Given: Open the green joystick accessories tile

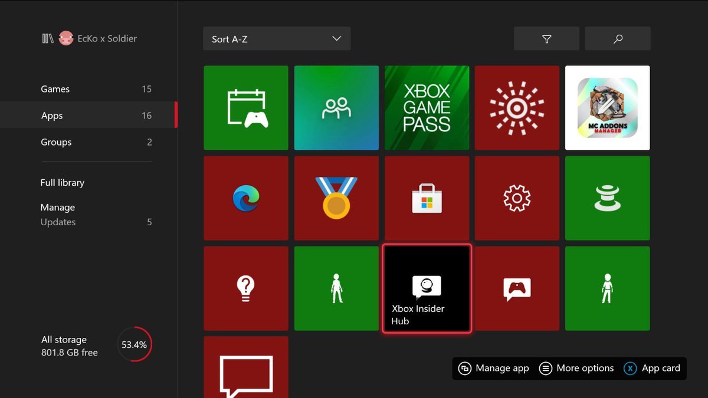Looking at the screenshot, I should pyautogui.click(x=607, y=198).
